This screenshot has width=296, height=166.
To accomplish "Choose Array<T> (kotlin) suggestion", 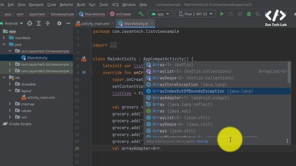I will (217, 65).
